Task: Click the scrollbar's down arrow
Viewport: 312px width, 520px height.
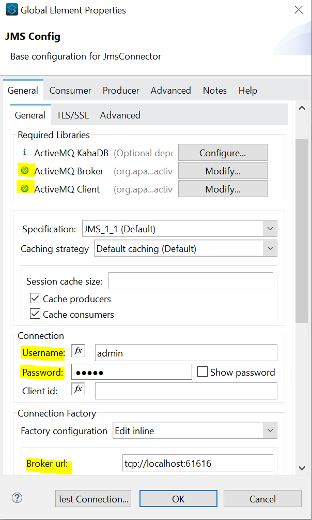Action: tap(302, 468)
